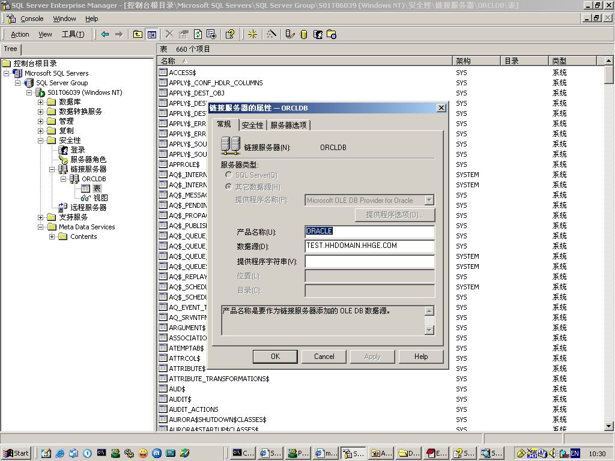Select 登录 under the 安全性 node
Screen dimensions: 615x461
[77, 150]
